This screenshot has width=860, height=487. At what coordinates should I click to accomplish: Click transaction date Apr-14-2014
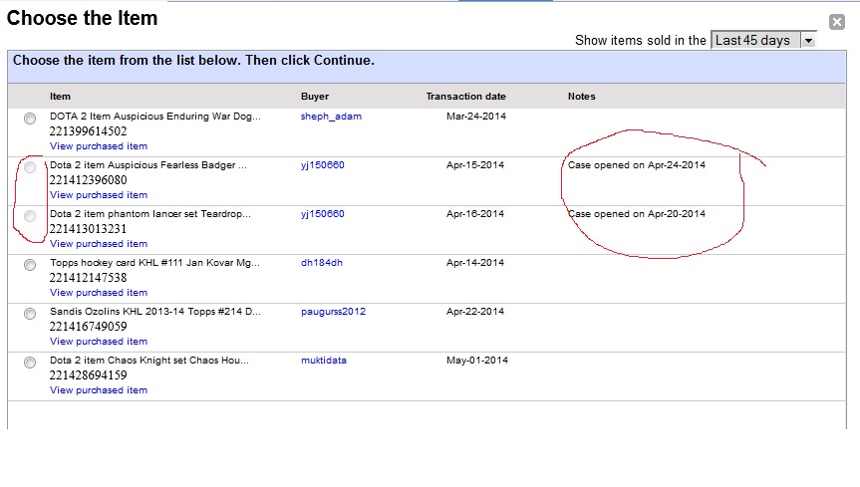(x=475, y=263)
